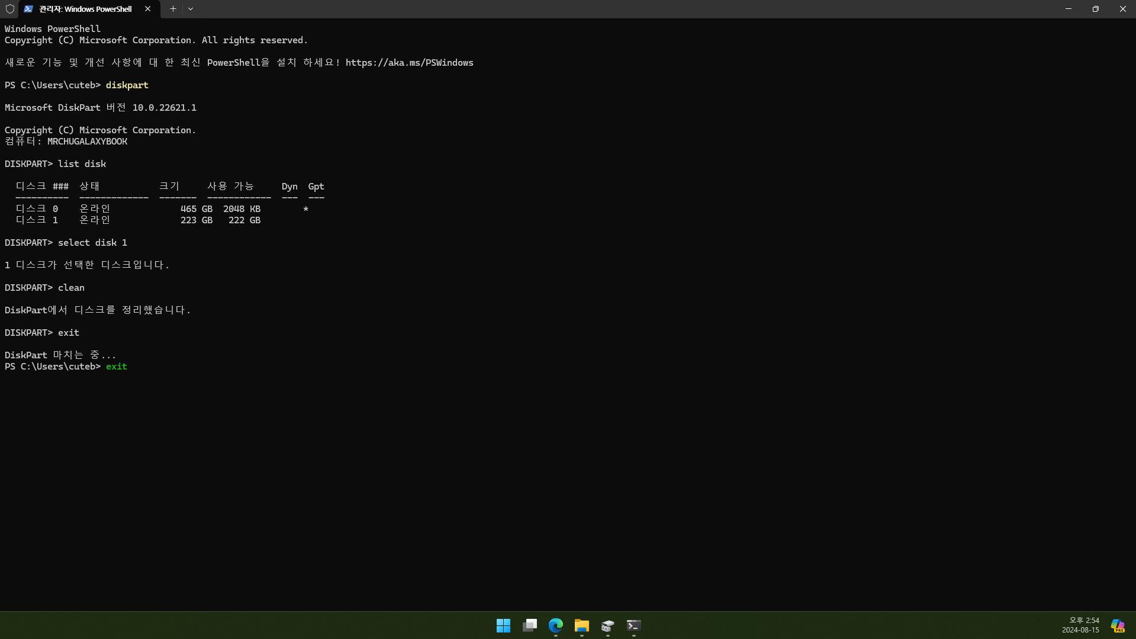Click 'DiskPart 마치는 중...' message
The image size is (1136, 639).
[60, 355]
